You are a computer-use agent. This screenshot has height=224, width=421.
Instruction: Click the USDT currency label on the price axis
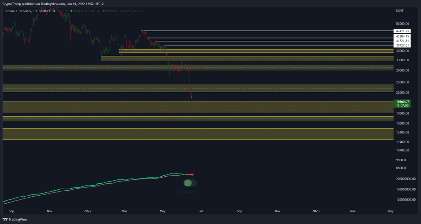[400, 11]
